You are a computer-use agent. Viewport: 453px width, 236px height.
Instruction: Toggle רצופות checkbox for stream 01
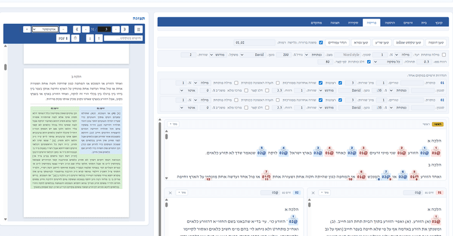click(x=340, y=83)
